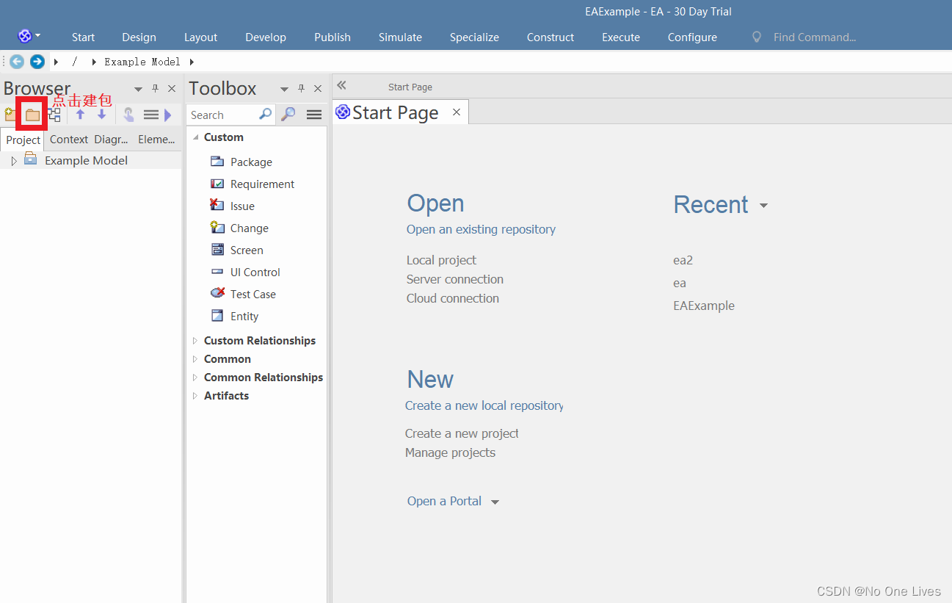Expand the Artifacts toolbox group
This screenshot has width=952, height=603.
click(x=195, y=395)
